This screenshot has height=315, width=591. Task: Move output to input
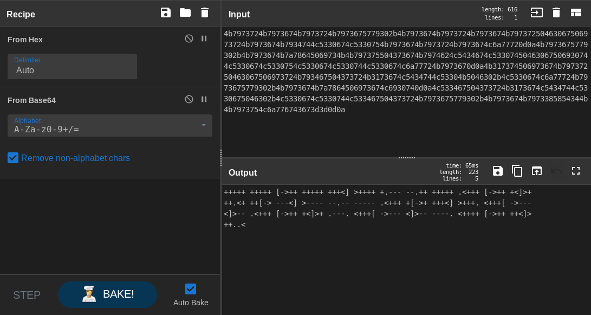(x=536, y=171)
